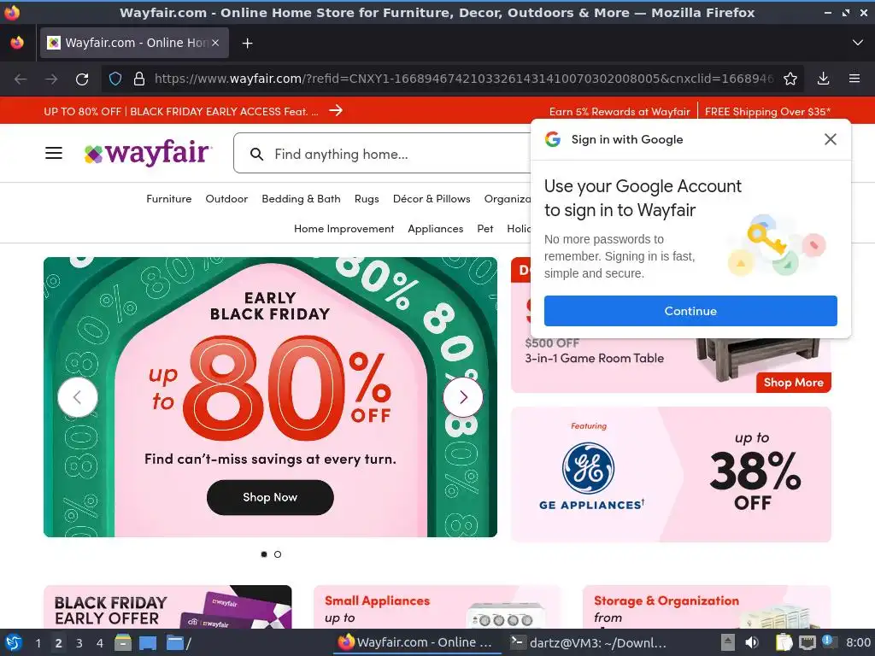Open the Wayfair hamburger menu
Viewport: 875px width, 656px height.
(54, 153)
